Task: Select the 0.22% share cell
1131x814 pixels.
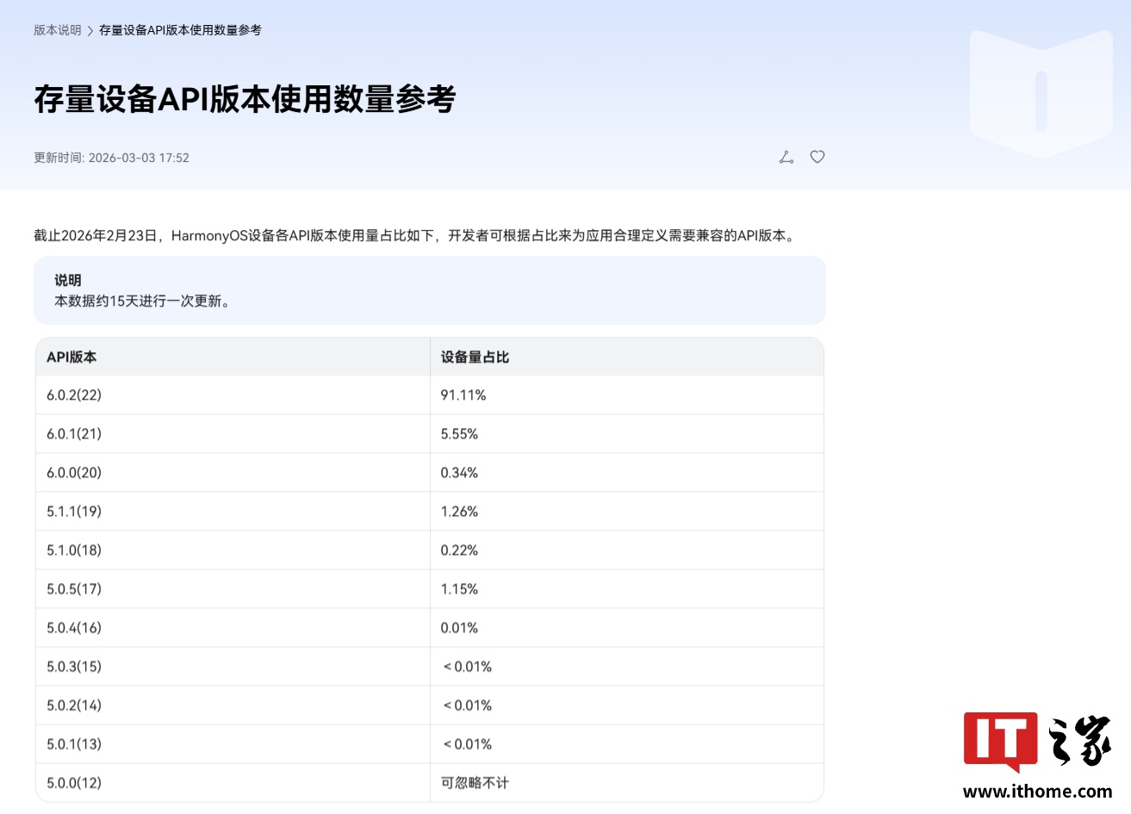Action: pyautogui.click(x=627, y=550)
